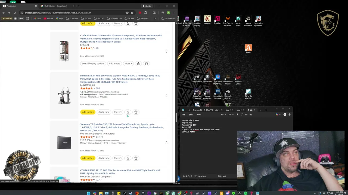The width and height of the screenshot is (348, 195).
Task: Open Move dropdown for Samsung T7 SSD
Action: click(x=118, y=158)
